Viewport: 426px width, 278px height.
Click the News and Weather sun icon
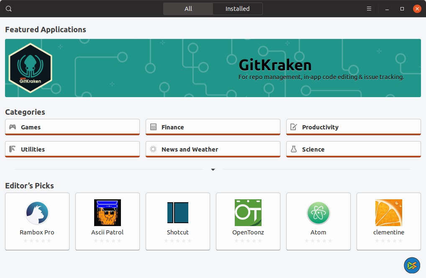coord(153,149)
